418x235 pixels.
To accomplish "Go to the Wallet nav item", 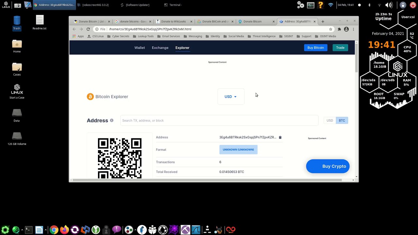I will click(x=139, y=48).
